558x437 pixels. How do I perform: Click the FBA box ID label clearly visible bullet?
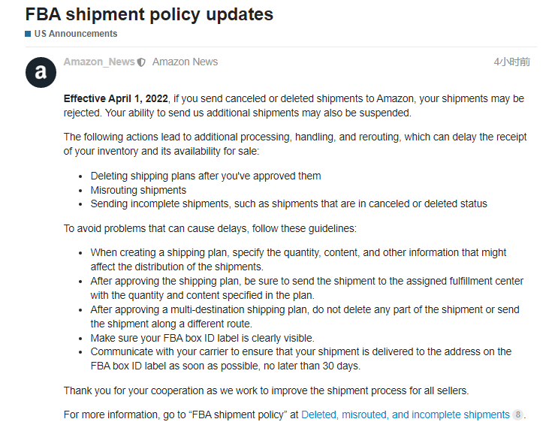point(202,338)
